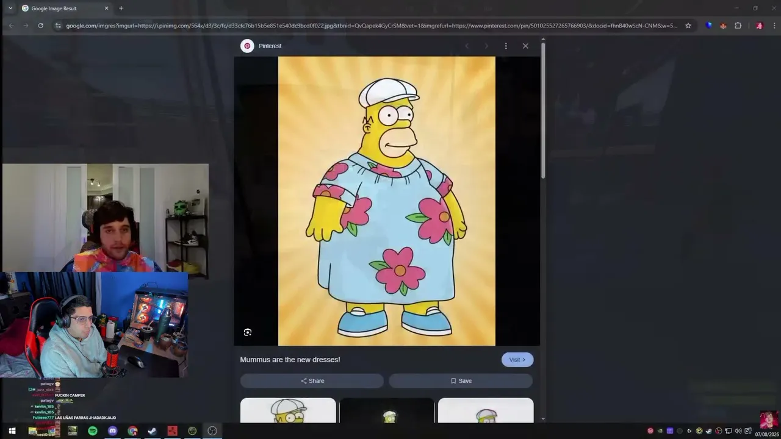Open the green circular taskbar app

192,431
